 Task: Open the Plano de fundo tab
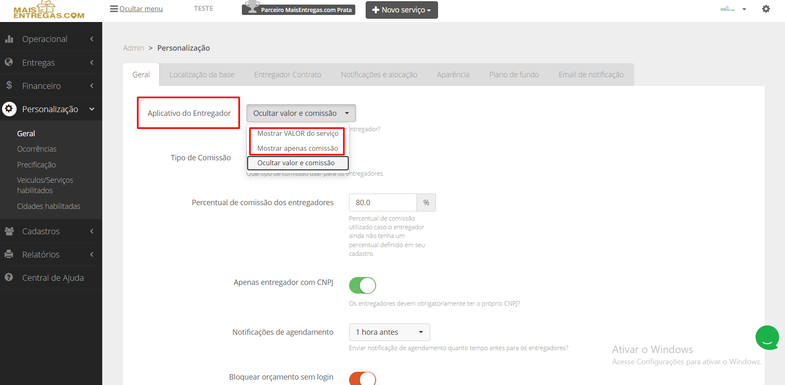point(514,75)
